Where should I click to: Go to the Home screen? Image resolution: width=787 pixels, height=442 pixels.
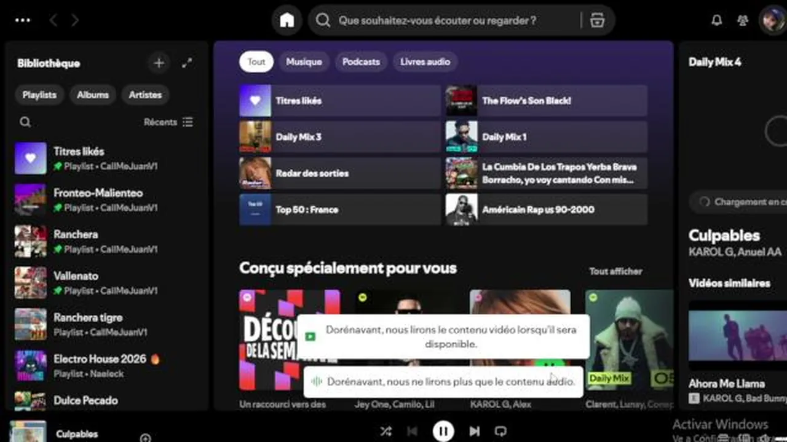tap(287, 20)
